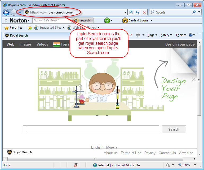Expand the command bar overflow chevrons
Image resolution: width=204 pixels, height=170 pixels.
click(199, 33)
